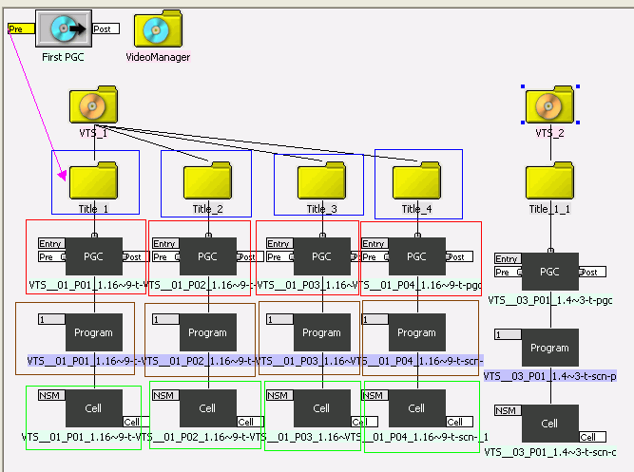Image resolution: width=634 pixels, height=472 pixels.
Task: Click the NSM tag of Title_4 Cell
Action: point(375,395)
